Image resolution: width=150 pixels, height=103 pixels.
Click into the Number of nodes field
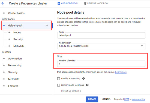point(101,64)
